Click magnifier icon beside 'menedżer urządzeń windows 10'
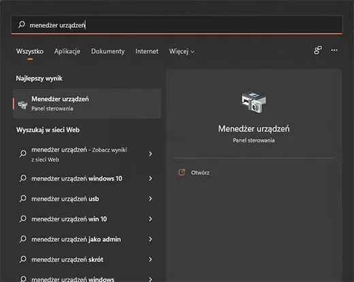The height and width of the screenshot is (282, 354). 23,178
